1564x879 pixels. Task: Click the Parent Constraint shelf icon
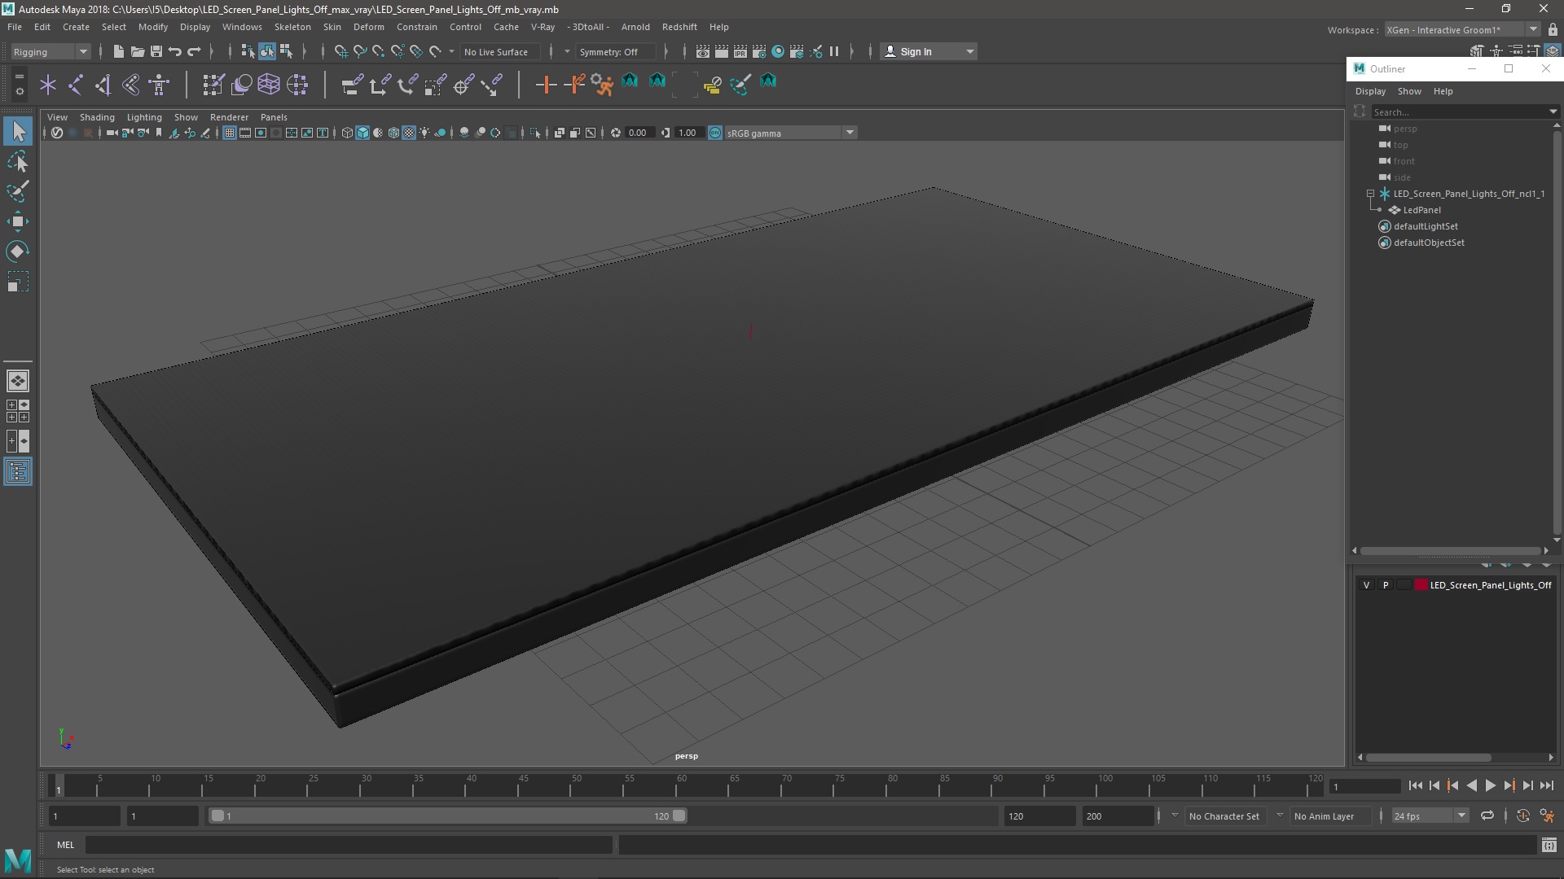[352, 85]
